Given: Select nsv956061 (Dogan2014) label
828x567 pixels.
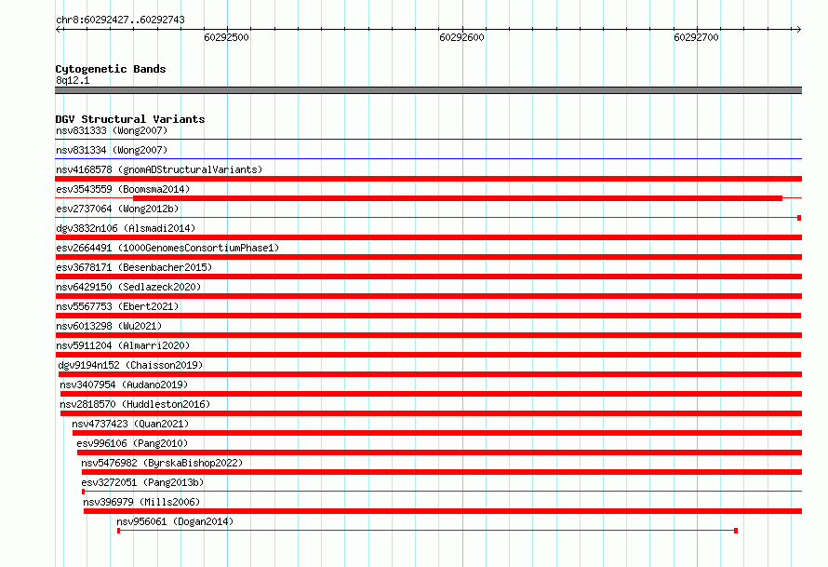Looking at the screenshot, I should point(175,521).
